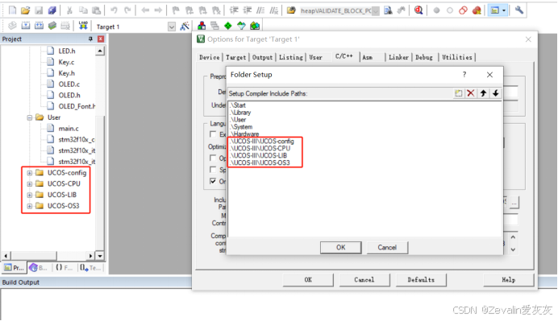Click Help in Options for Target
Viewport: 558px width, 321px height.
pos(509,280)
